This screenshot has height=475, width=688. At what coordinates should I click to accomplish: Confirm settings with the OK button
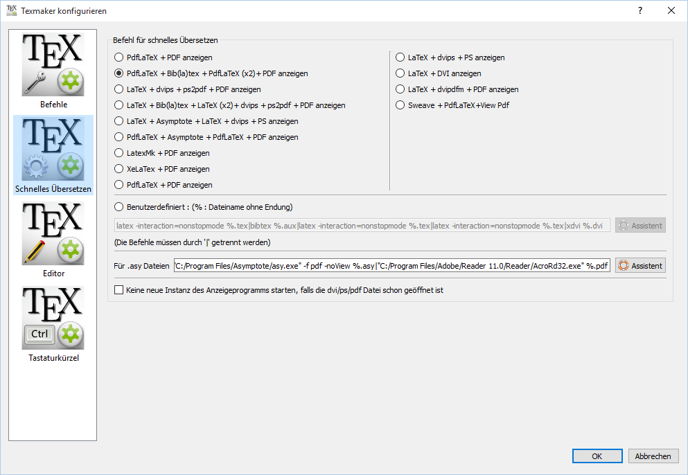click(x=597, y=456)
